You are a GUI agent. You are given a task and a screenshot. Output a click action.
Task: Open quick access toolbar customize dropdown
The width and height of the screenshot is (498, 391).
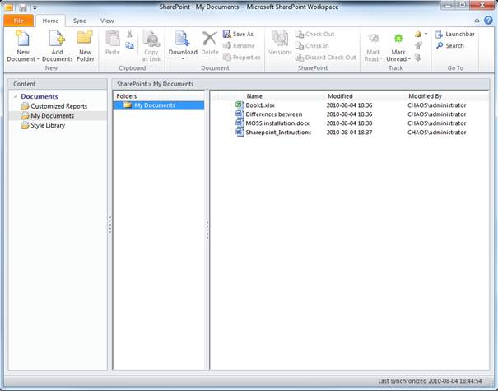click(35, 7)
